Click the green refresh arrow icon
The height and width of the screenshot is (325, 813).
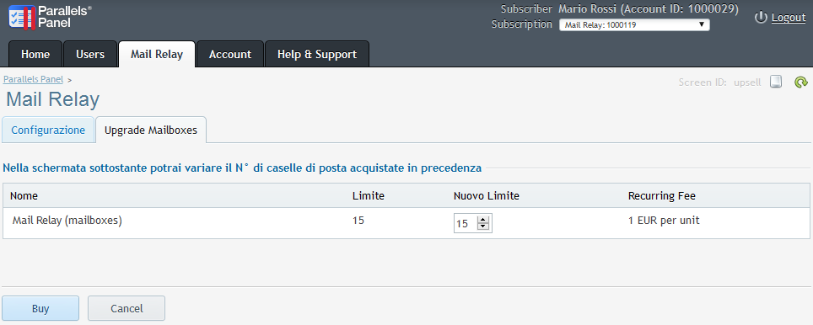click(x=801, y=82)
